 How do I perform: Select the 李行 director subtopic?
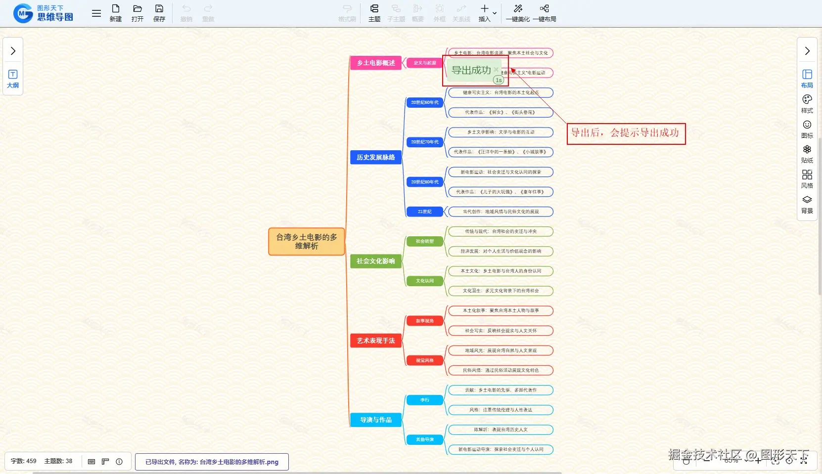pos(425,400)
